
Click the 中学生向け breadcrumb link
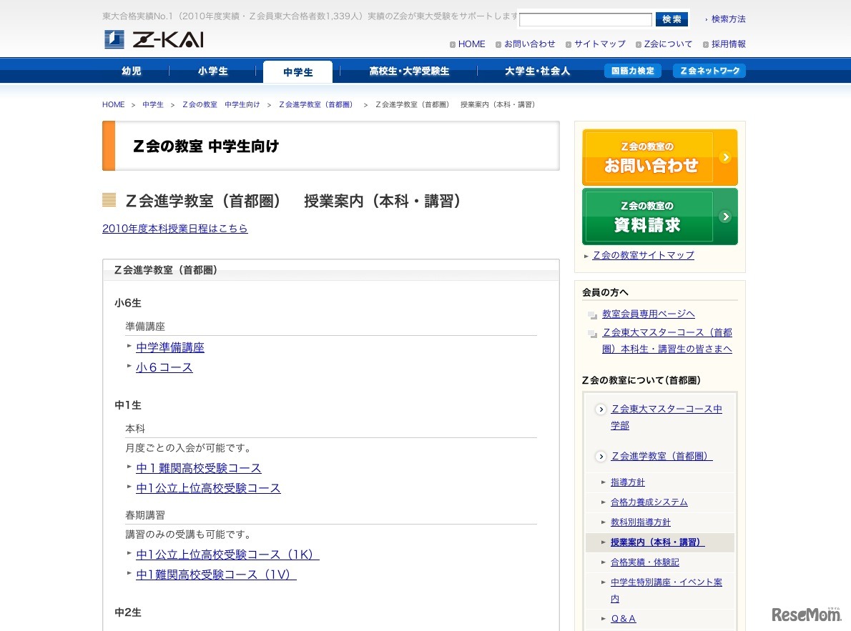(242, 104)
